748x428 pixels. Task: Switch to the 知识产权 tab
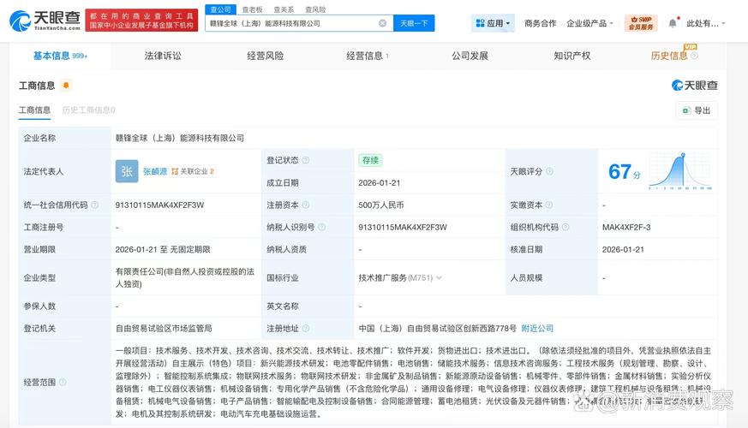tap(572, 56)
